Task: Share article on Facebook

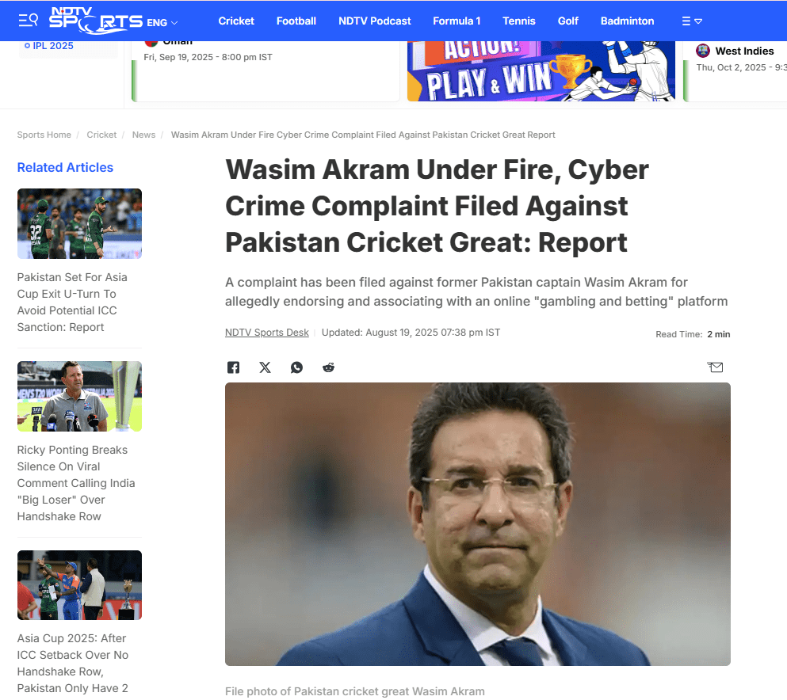Action: 233,367
